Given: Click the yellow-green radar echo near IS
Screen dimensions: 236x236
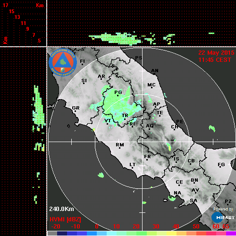Looking at the screenshot, I should (169, 147).
